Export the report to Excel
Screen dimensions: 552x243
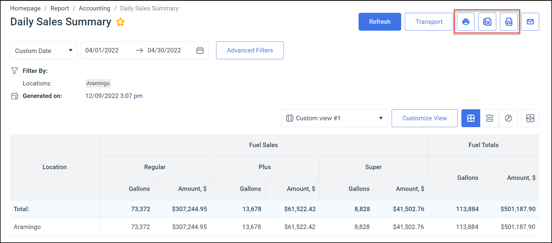[x=487, y=22]
